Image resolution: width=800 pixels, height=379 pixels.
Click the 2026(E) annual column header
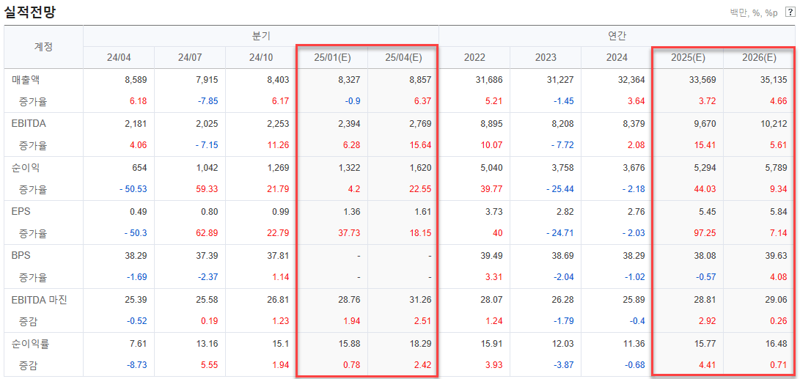tap(759, 57)
